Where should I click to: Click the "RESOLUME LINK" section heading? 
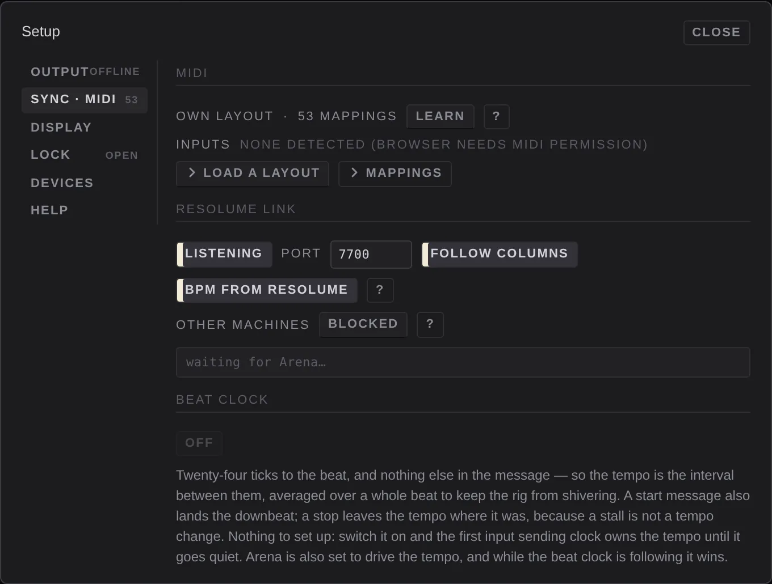point(236,209)
